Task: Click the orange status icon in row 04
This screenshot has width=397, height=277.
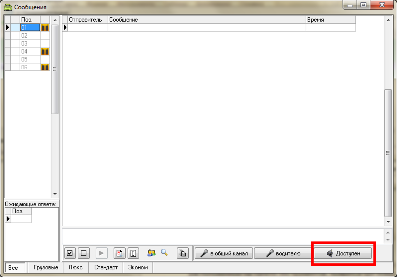Action: pyautogui.click(x=45, y=51)
